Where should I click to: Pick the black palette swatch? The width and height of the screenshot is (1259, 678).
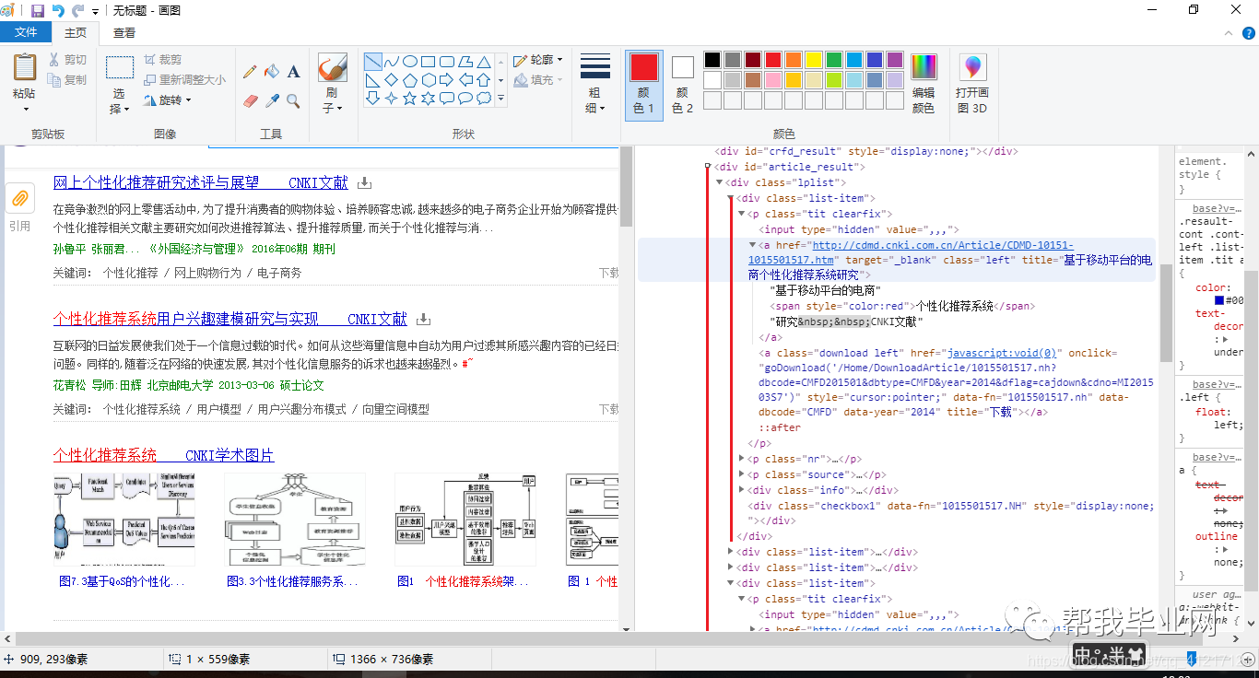click(x=712, y=60)
